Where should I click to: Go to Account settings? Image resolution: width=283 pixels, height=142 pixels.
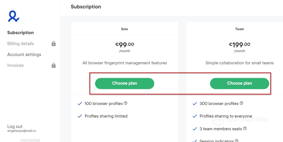(x=24, y=55)
